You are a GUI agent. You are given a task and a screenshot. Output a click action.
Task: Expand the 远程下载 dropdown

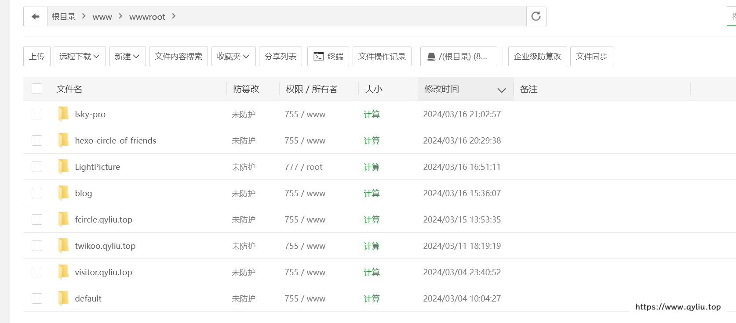(x=80, y=57)
